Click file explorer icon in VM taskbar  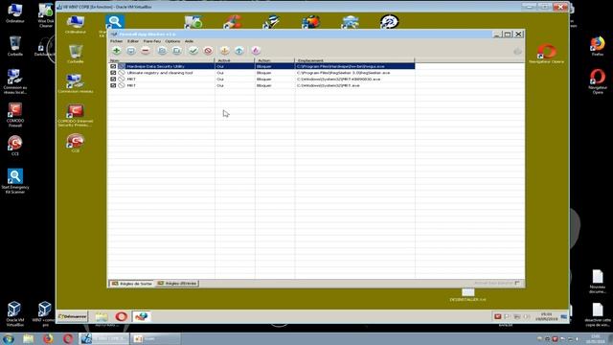click(102, 316)
